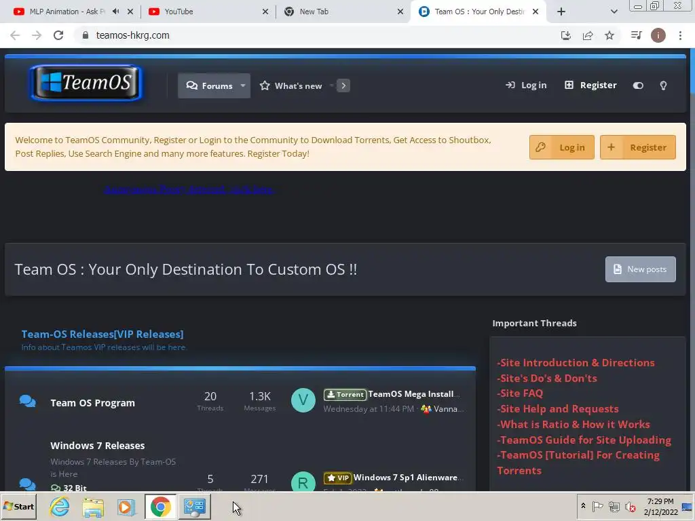Bookmark this page with the star icon

point(609,35)
